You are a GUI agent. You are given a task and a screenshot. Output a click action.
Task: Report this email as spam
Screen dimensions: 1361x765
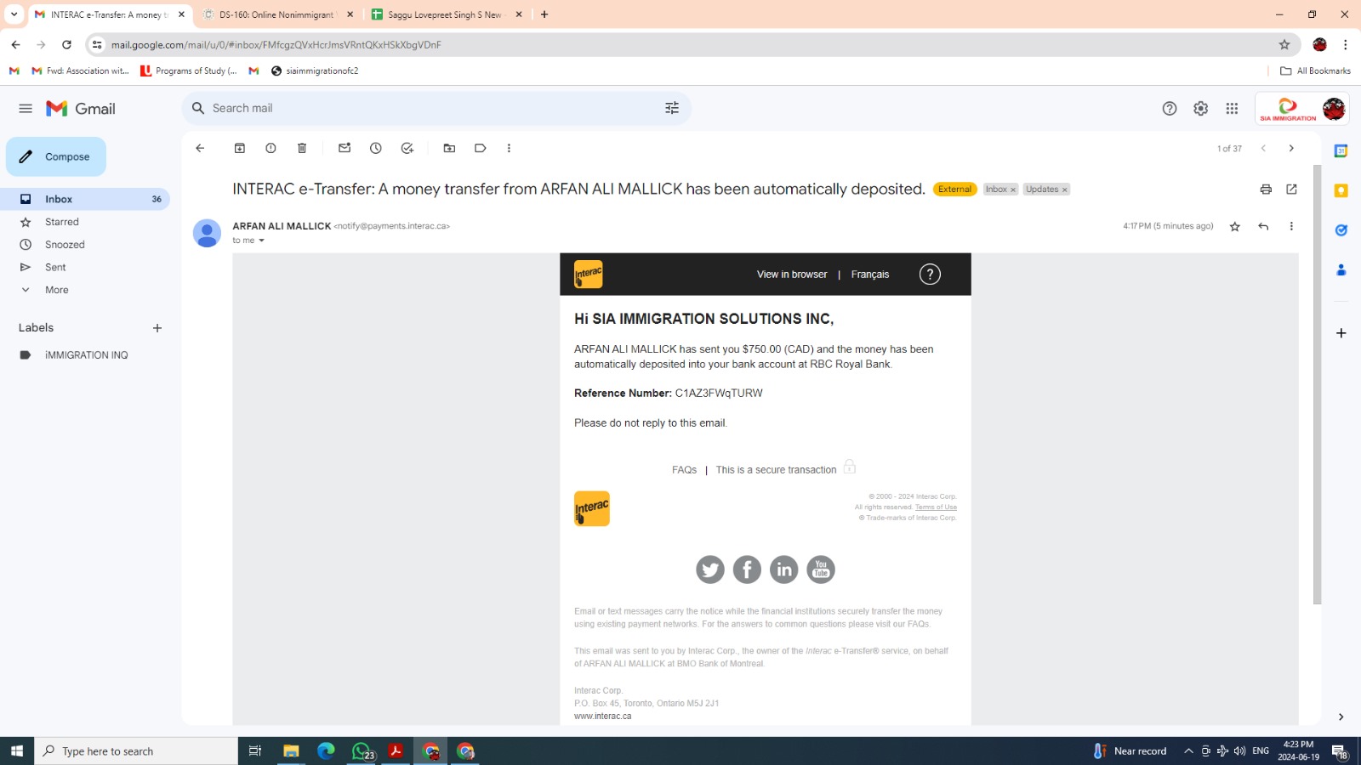tap(270, 148)
